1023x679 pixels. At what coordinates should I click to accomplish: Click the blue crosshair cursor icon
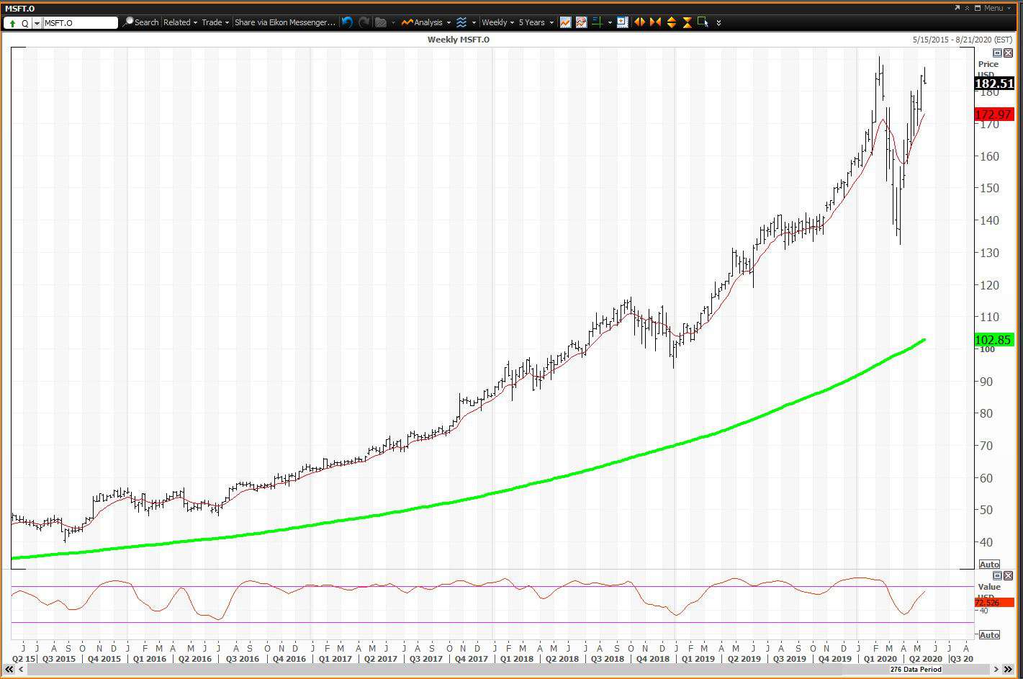(623, 22)
